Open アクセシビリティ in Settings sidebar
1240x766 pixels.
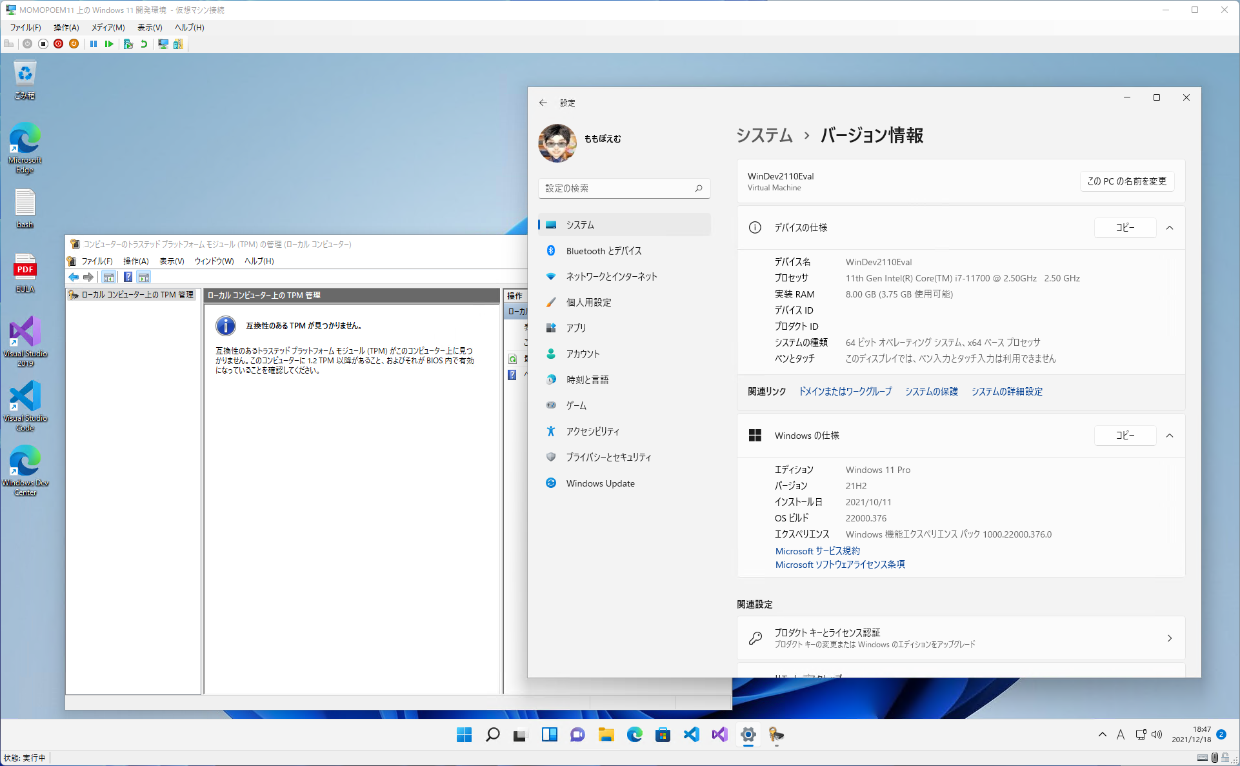click(x=624, y=431)
